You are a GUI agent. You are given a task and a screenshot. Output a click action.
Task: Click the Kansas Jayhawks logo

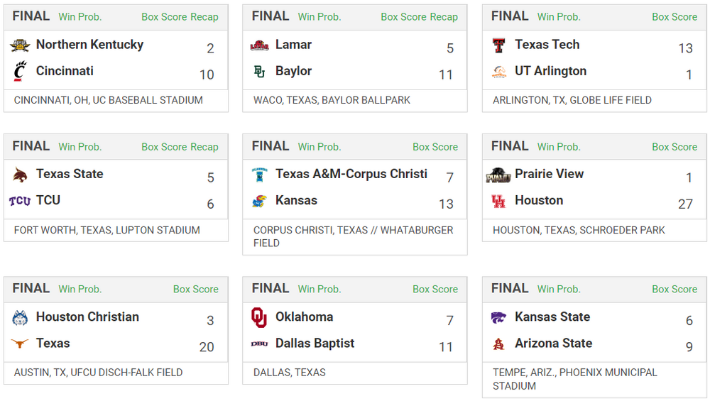pos(259,201)
